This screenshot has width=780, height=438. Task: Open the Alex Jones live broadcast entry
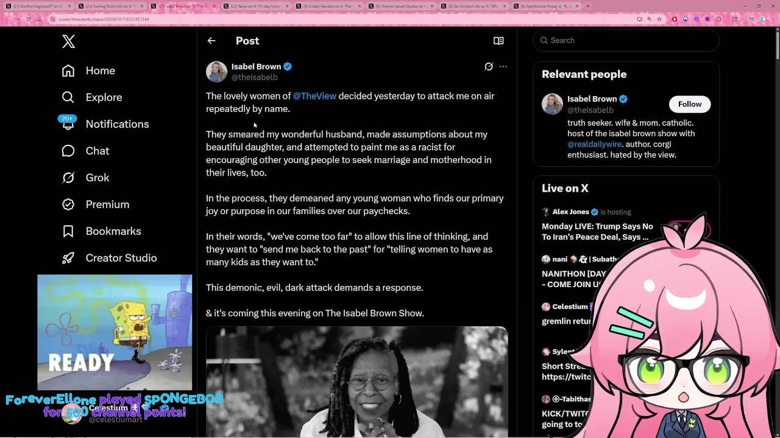597,225
